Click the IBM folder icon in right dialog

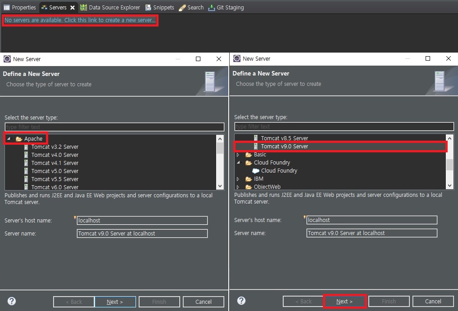pyautogui.click(x=249, y=179)
